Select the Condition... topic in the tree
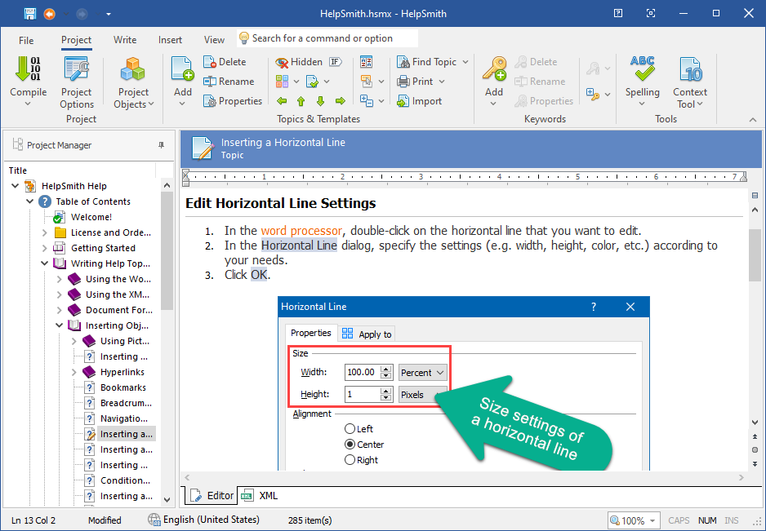This screenshot has height=531, width=766. [x=125, y=480]
